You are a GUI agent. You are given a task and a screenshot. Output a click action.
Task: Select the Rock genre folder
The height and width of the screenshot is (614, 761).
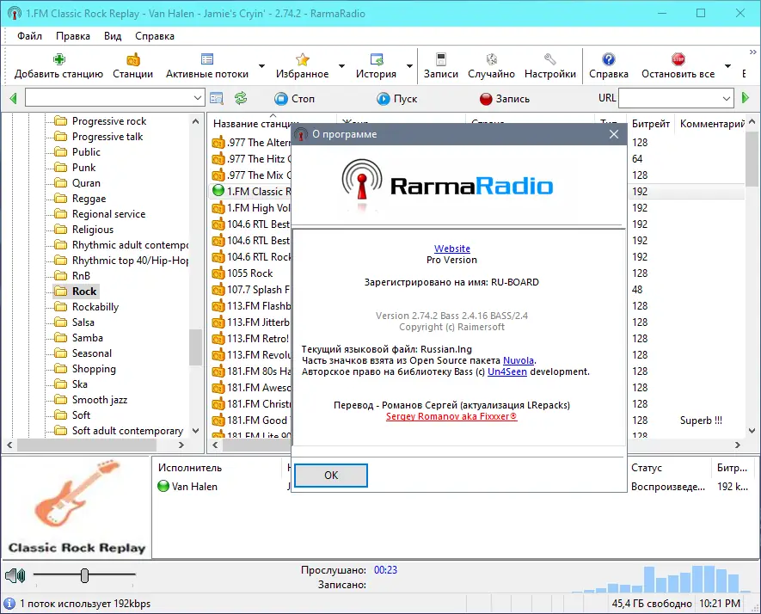tap(77, 292)
